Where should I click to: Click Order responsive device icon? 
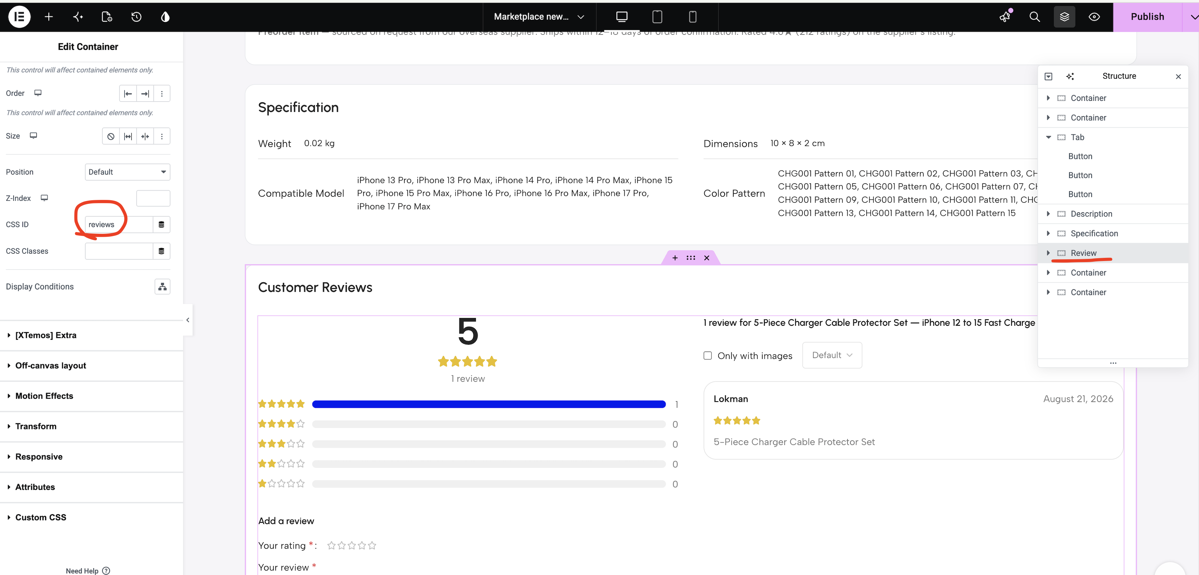pos(38,93)
